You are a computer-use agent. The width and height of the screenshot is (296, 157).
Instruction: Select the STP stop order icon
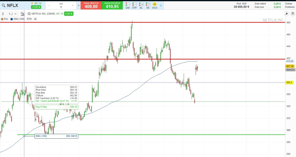[x=134, y=5]
